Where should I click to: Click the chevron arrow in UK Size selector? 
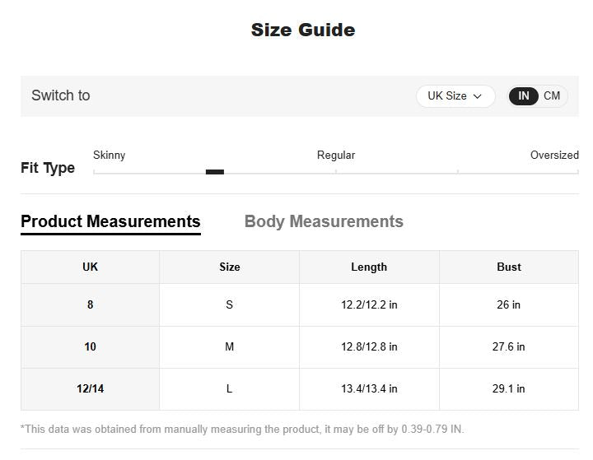(478, 96)
